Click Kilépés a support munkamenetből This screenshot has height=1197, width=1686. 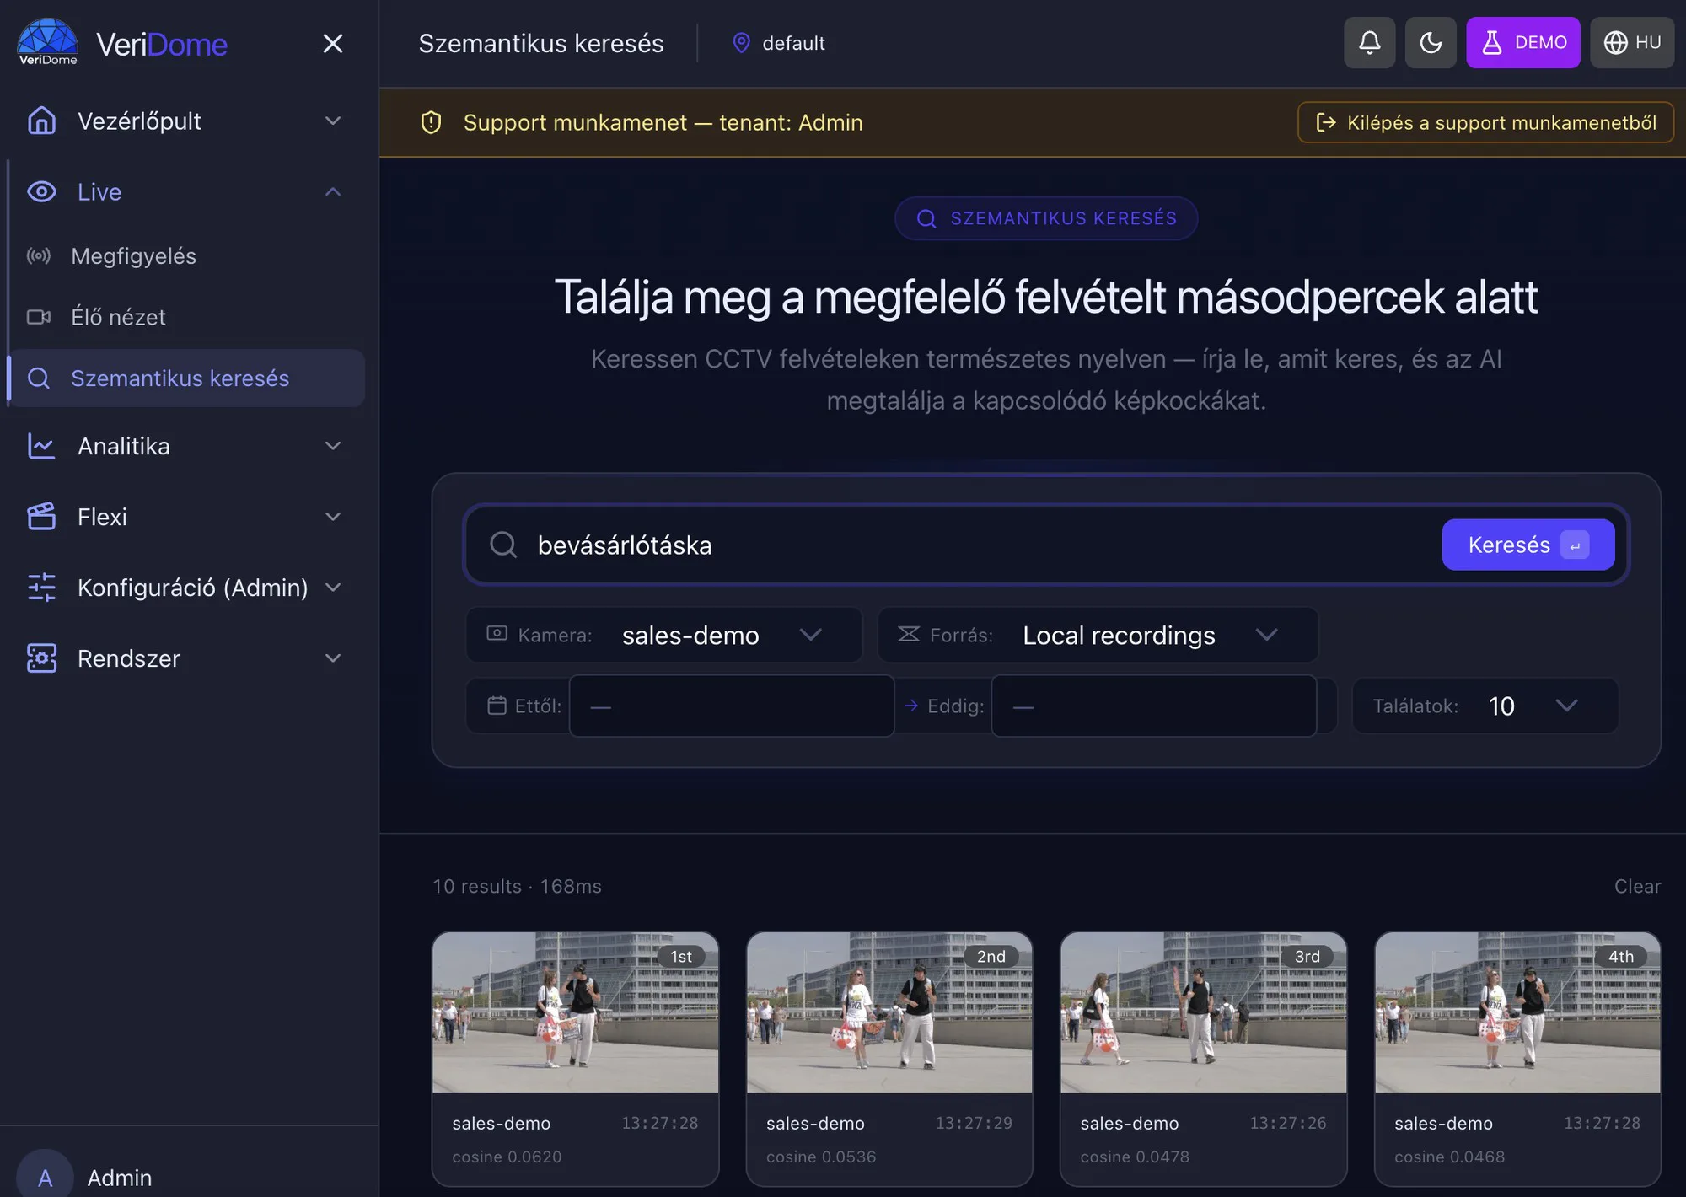pyautogui.click(x=1485, y=122)
